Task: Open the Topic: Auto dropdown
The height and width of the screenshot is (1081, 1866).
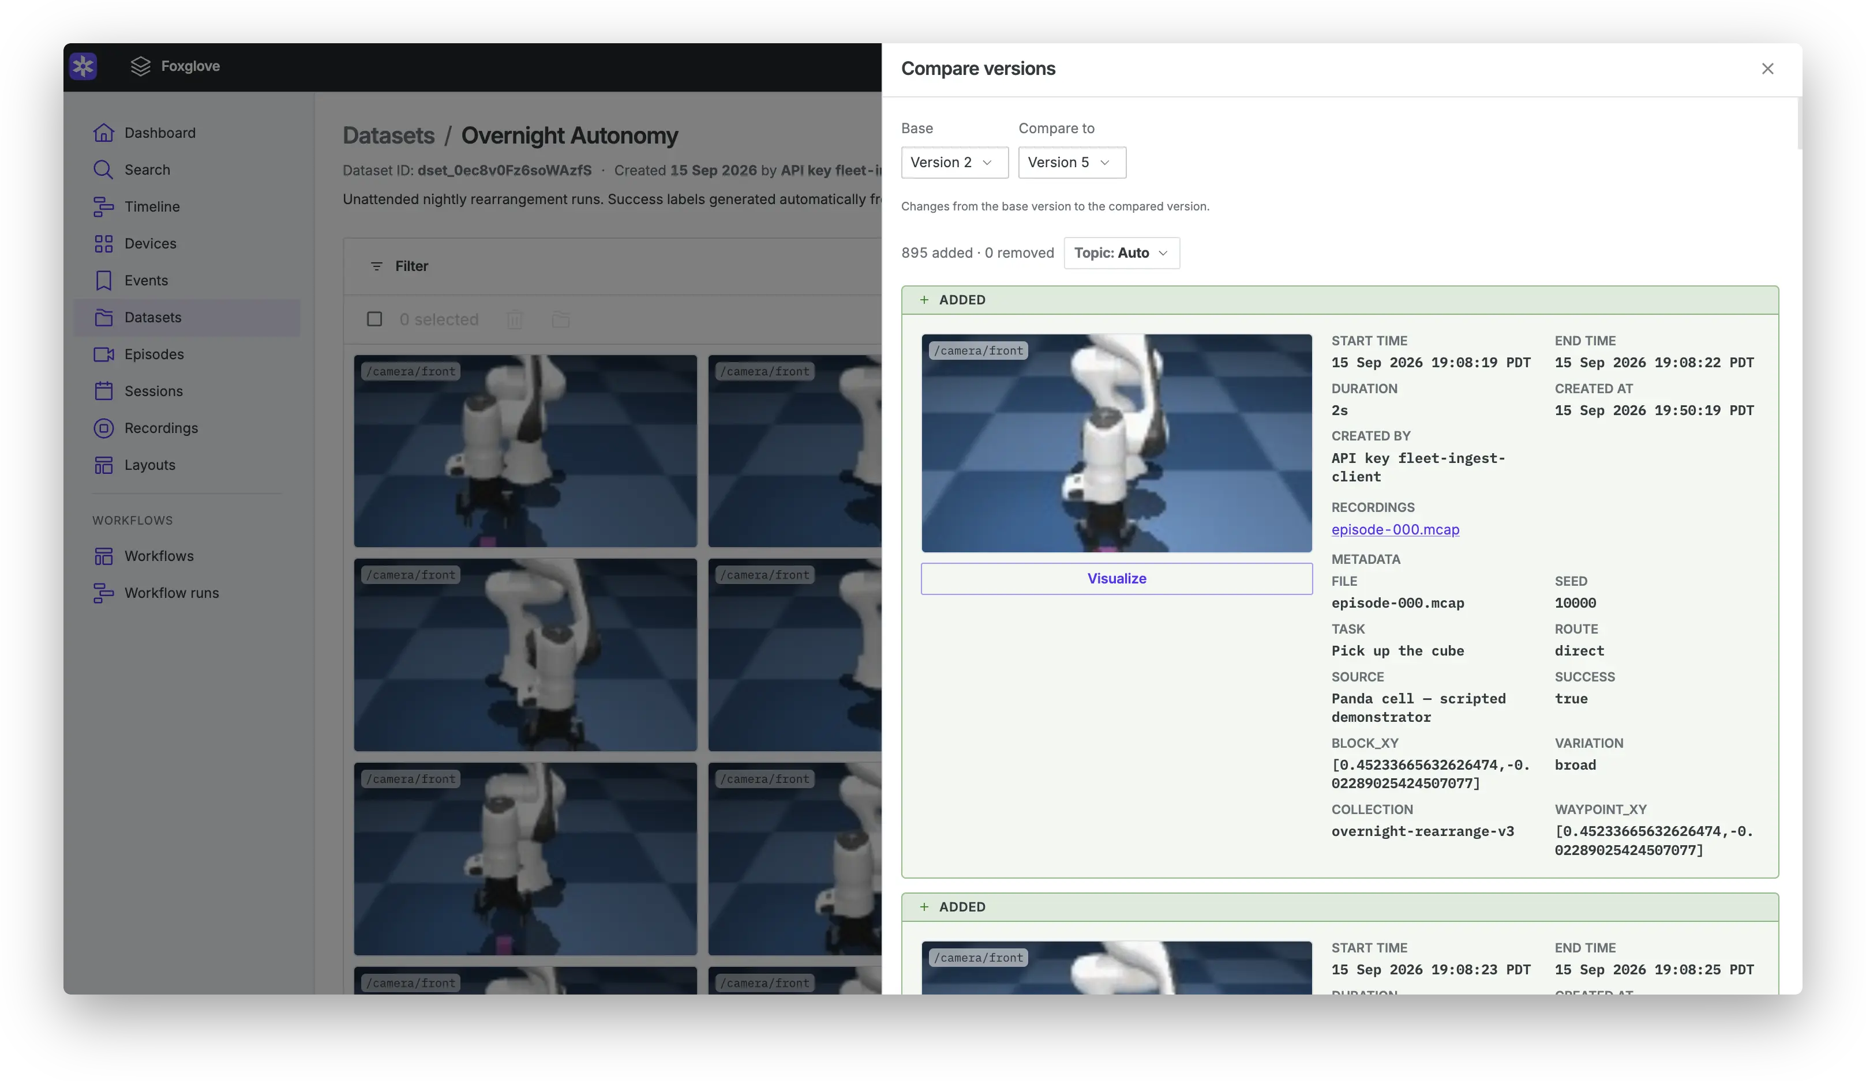Action: pyautogui.click(x=1121, y=253)
